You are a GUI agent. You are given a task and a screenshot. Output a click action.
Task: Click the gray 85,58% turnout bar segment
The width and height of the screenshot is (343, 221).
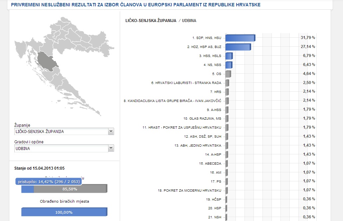[x=71, y=189]
